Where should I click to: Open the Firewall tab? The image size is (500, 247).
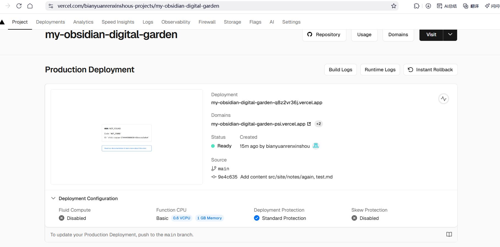coord(207,22)
